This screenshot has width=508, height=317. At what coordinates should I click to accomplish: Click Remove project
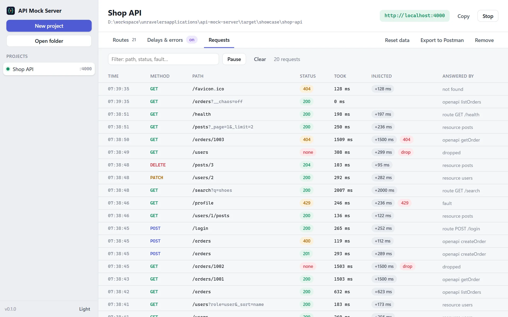484,40
